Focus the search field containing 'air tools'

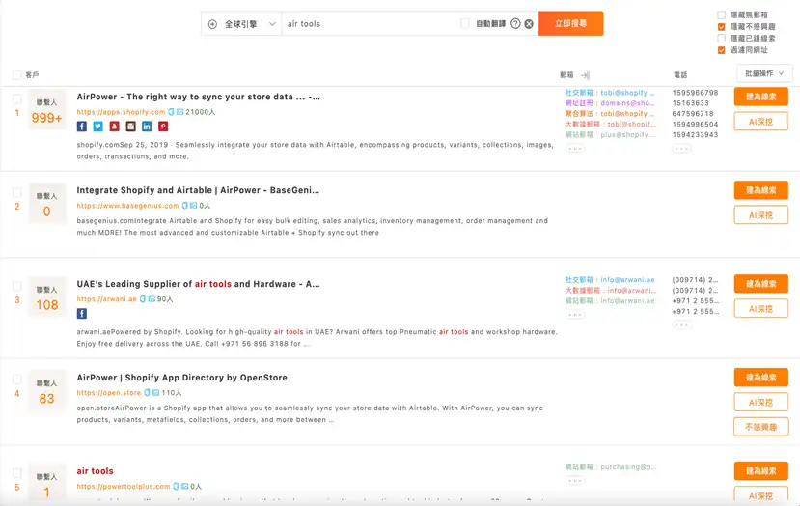tap(370, 24)
